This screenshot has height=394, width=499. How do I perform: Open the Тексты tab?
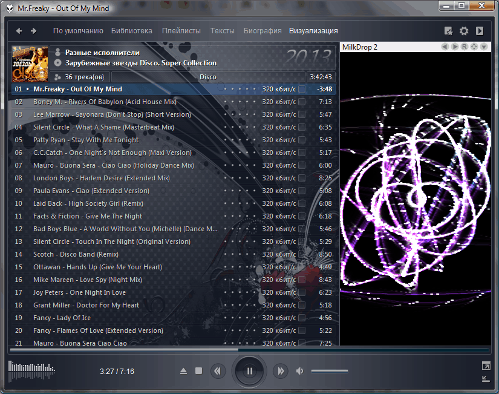click(x=222, y=31)
